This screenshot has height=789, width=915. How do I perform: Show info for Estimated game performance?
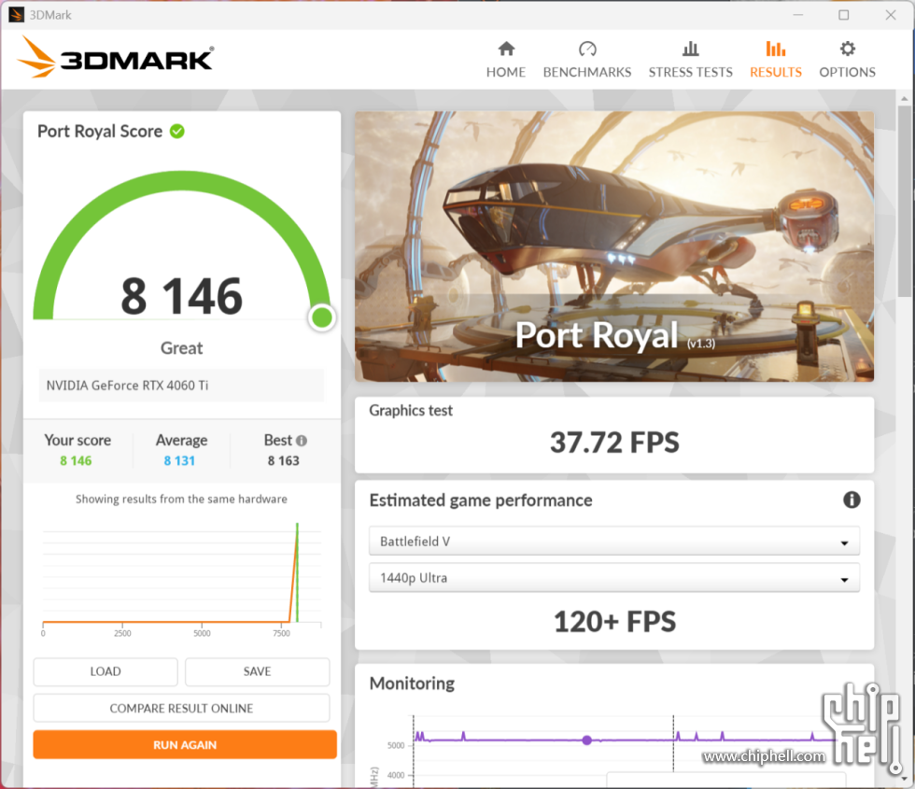(x=852, y=500)
